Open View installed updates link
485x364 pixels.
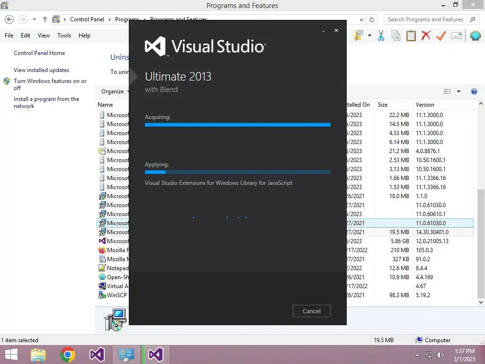click(42, 70)
